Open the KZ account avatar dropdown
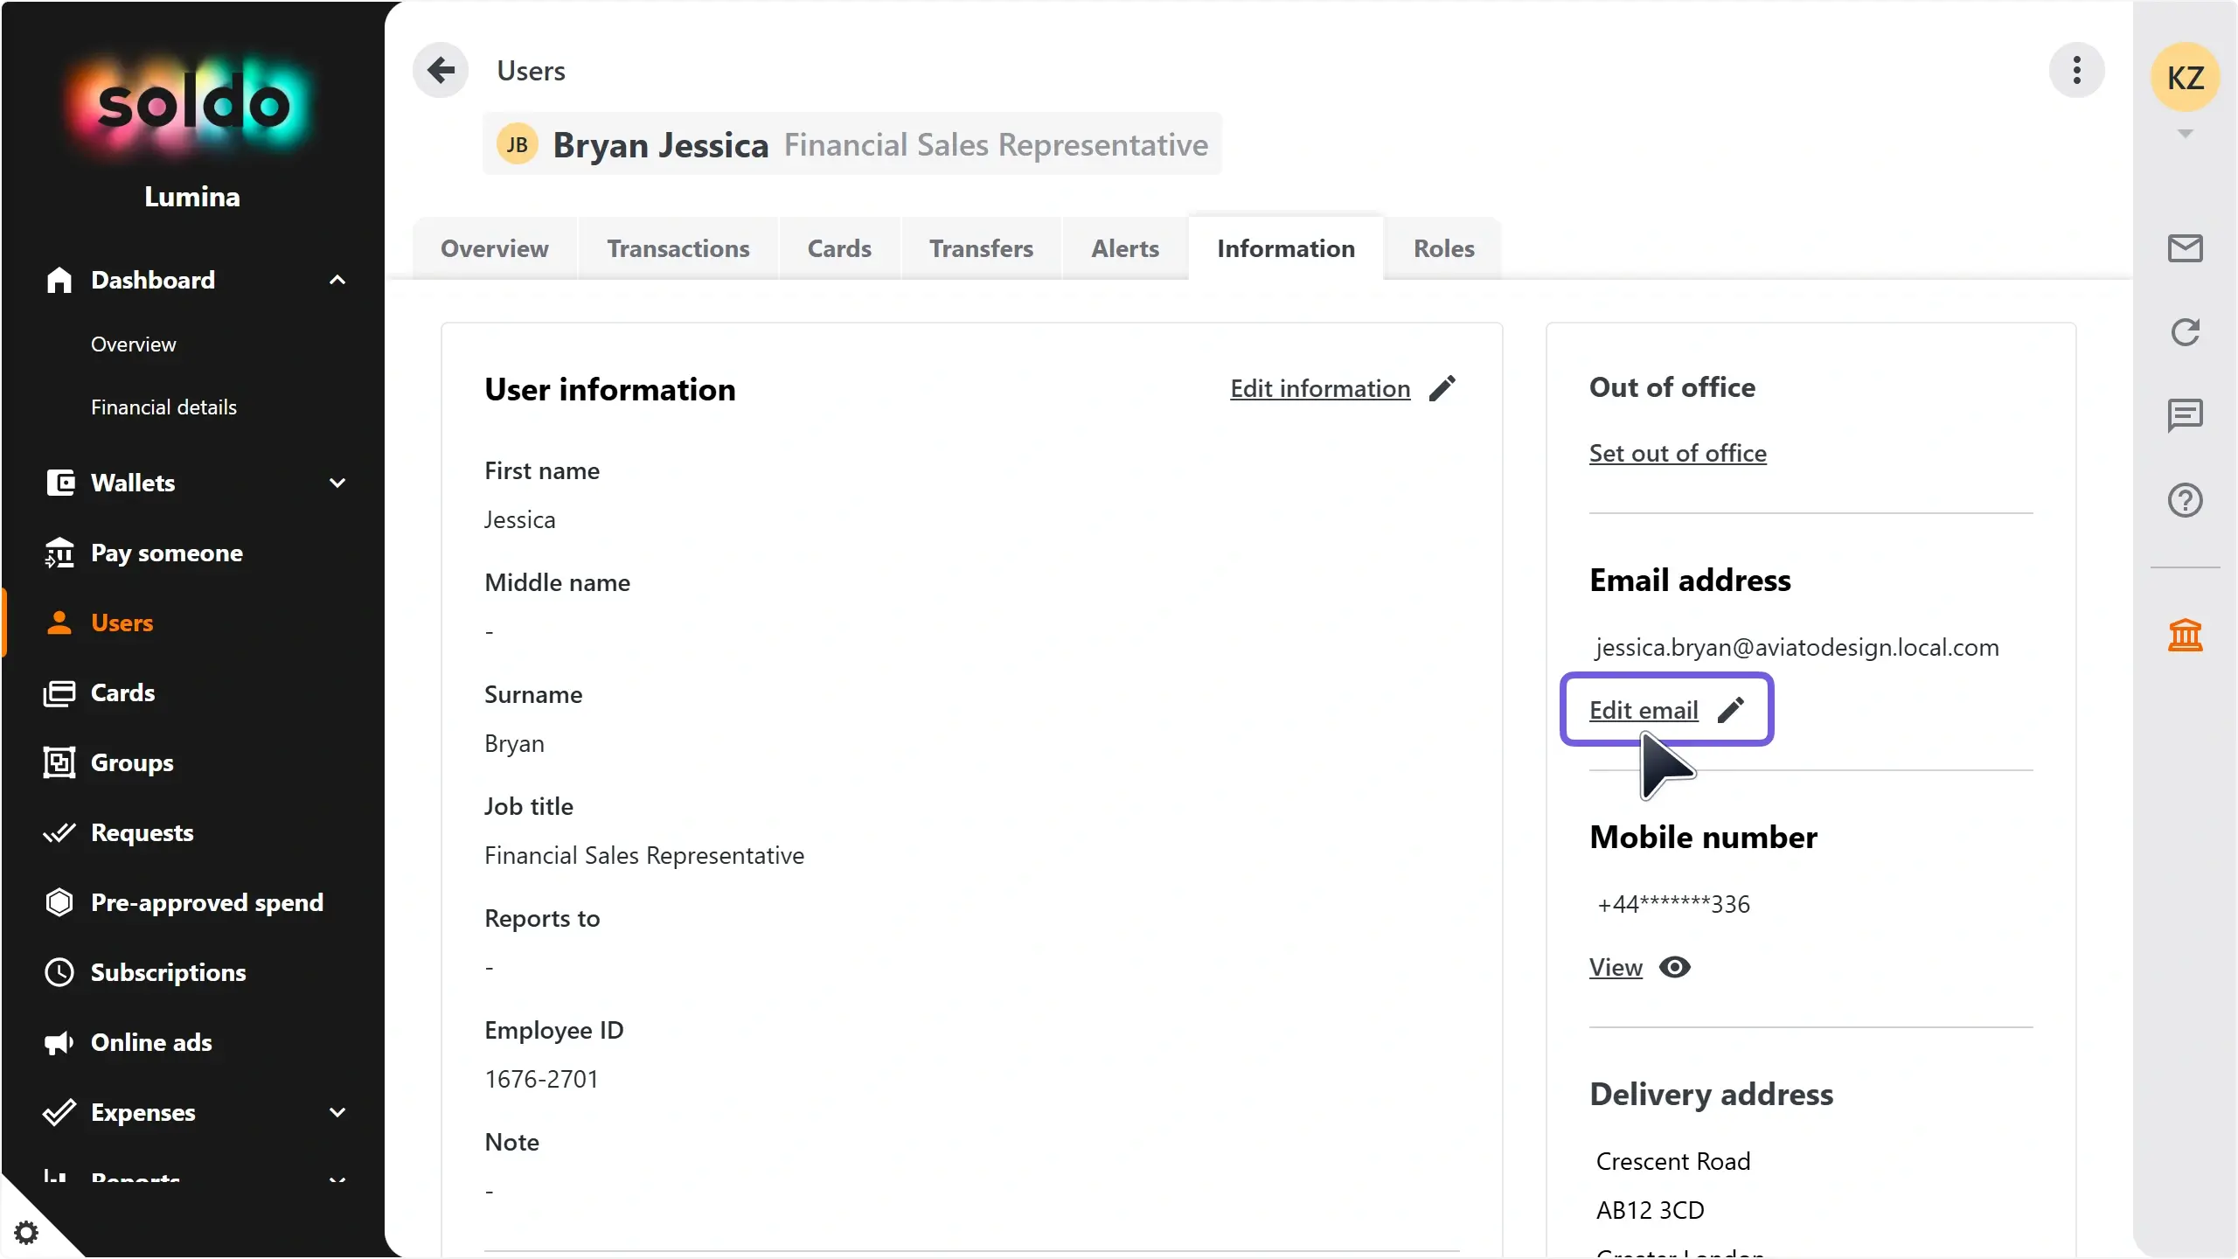The width and height of the screenshot is (2238, 1259). pyautogui.click(x=2185, y=79)
